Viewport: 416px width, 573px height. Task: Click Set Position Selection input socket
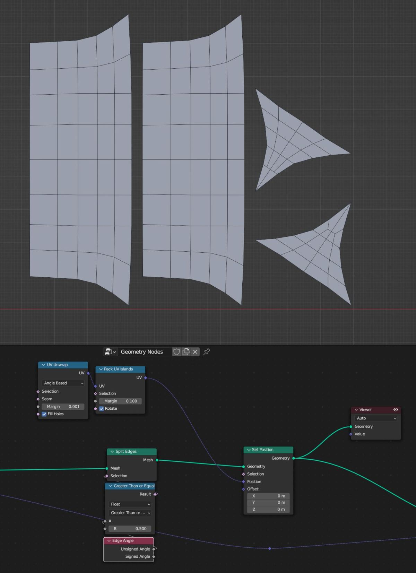pos(243,474)
